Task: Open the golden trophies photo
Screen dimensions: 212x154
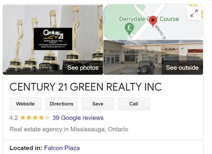Action: [53, 40]
